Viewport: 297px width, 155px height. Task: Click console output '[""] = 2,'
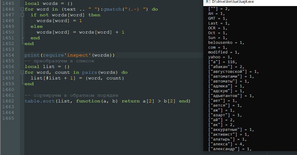pyautogui.click(x=219, y=9)
